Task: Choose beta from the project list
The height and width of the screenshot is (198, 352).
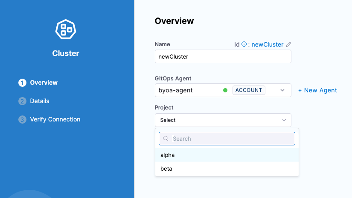Action: point(166,168)
